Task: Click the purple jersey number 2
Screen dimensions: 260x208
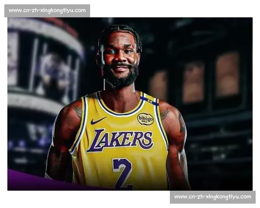Action: [123, 172]
